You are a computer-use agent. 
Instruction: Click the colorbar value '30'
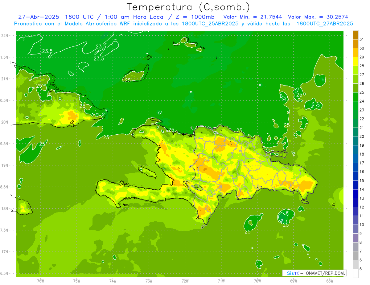pos(362,48)
